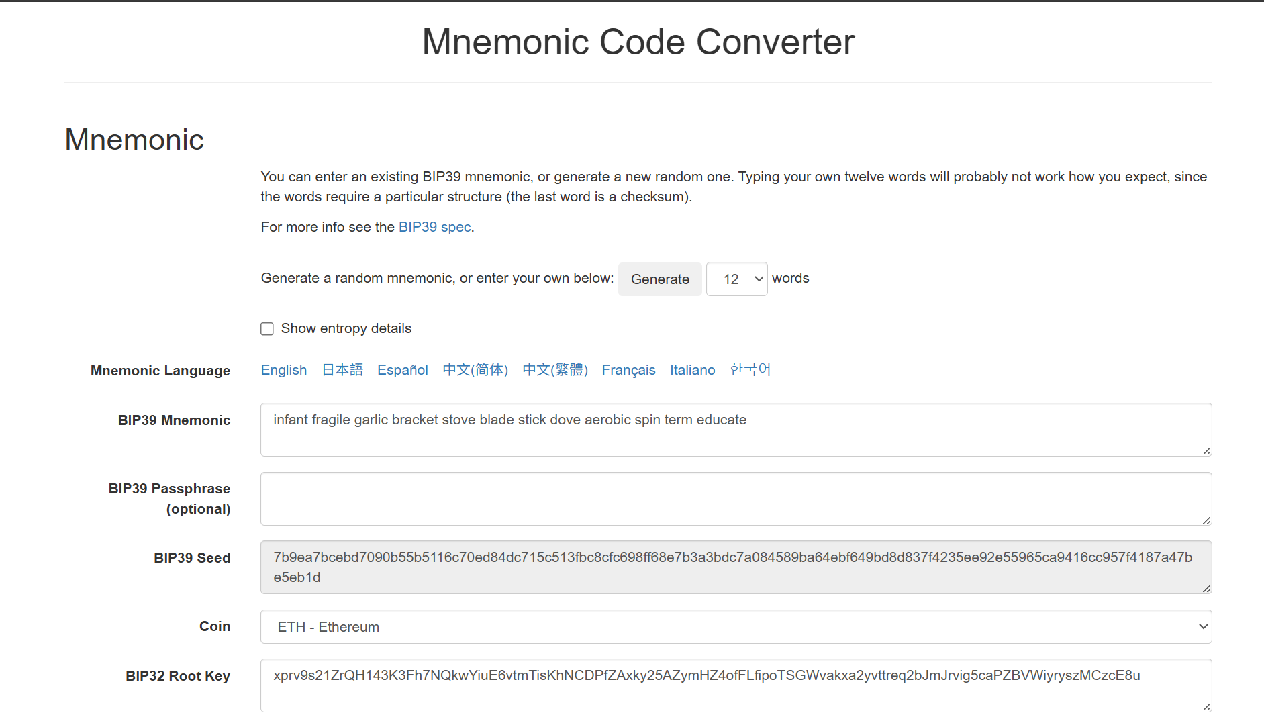1264x719 pixels.
Task: Switch mnemonic language to Italiano
Action: (x=692, y=370)
